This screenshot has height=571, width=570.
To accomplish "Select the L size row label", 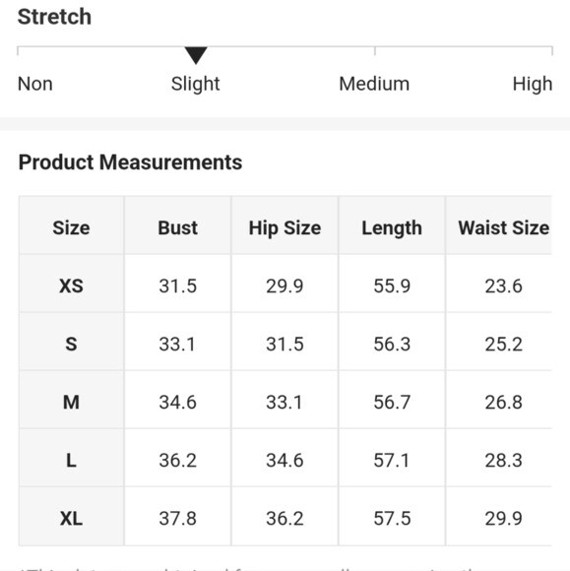I will [72, 461].
